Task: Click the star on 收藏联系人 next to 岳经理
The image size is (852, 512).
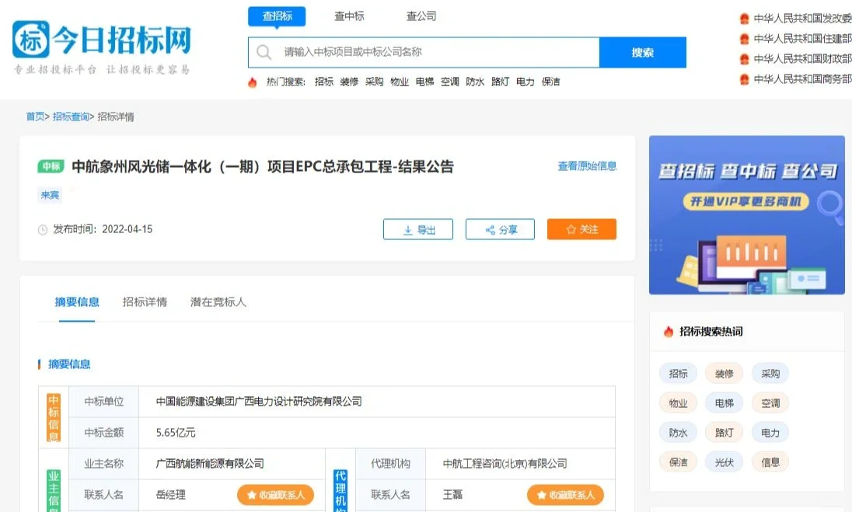Action: click(252, 494)
